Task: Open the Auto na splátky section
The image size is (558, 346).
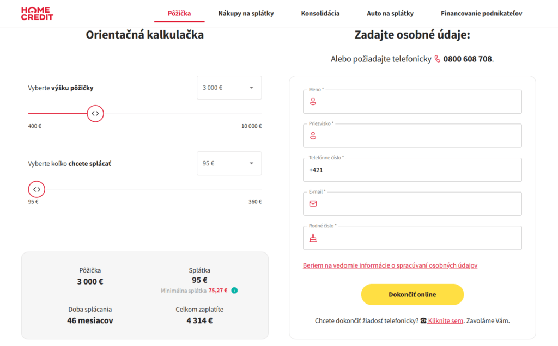Action: tap(390, 13)
